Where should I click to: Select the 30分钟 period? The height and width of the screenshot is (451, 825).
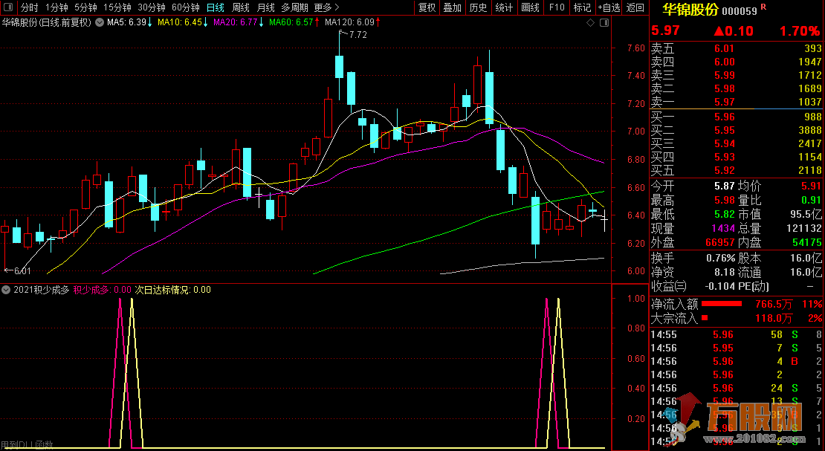(x=152, y=7)
